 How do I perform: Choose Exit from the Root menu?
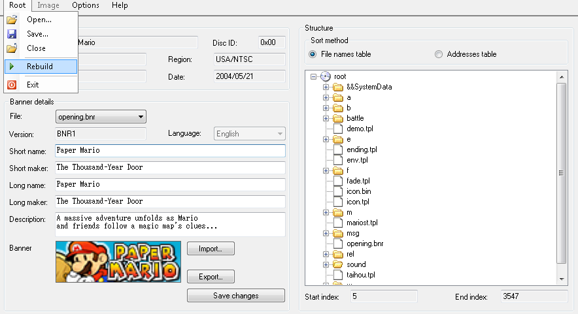41,85
